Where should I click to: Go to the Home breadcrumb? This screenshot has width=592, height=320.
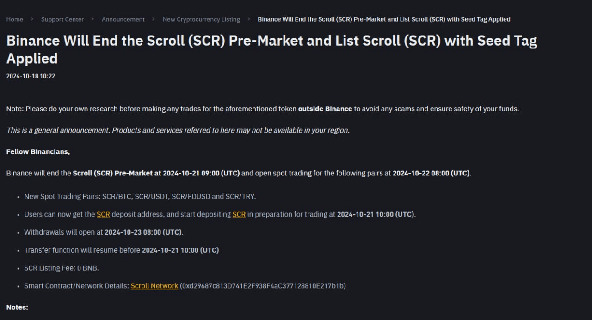click(14, 19)
